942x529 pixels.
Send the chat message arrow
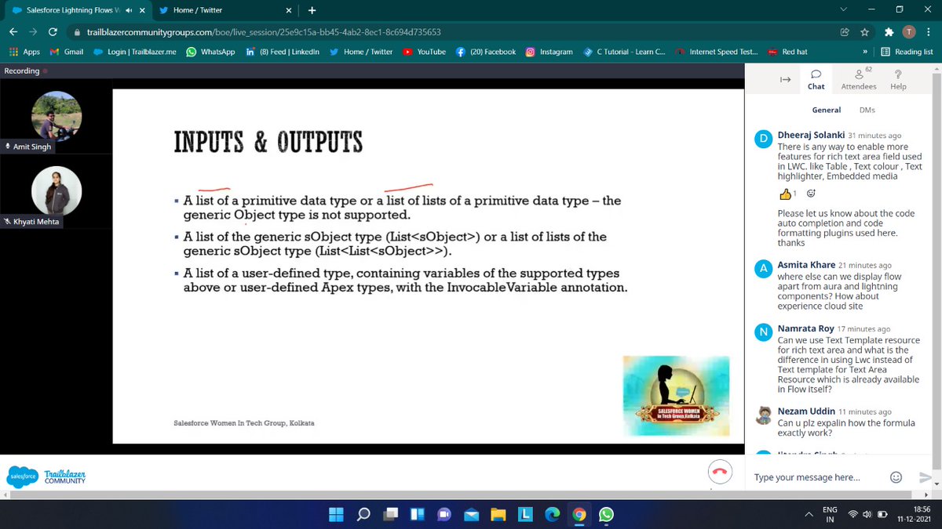[x=926, y=477]
